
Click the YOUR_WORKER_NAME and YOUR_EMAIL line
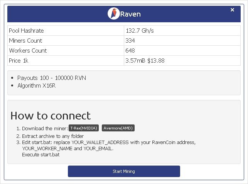coord(68,149)
